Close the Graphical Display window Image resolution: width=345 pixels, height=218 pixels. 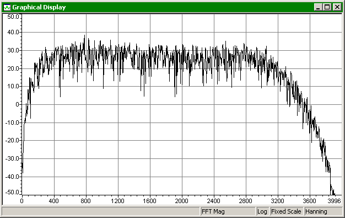pos(337,7)
